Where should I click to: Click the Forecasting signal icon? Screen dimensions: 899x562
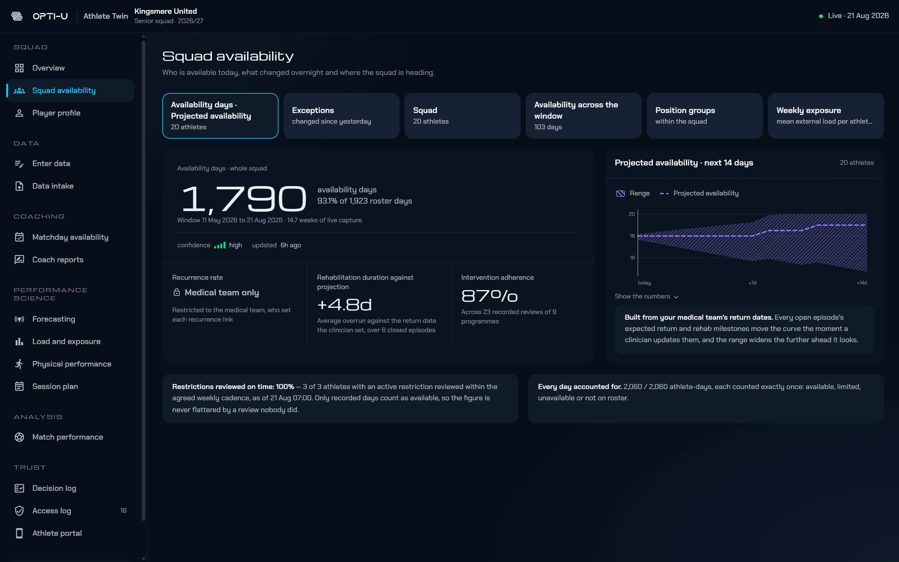[19, 319]
